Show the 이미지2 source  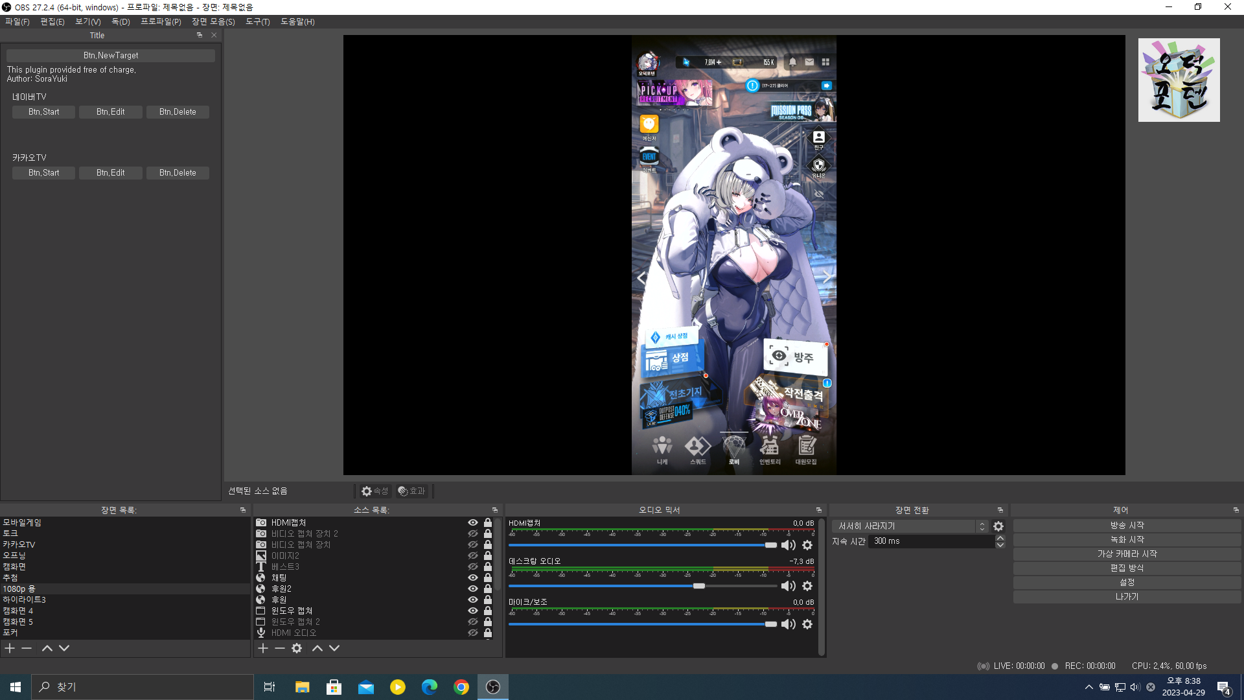coord(473,555)
